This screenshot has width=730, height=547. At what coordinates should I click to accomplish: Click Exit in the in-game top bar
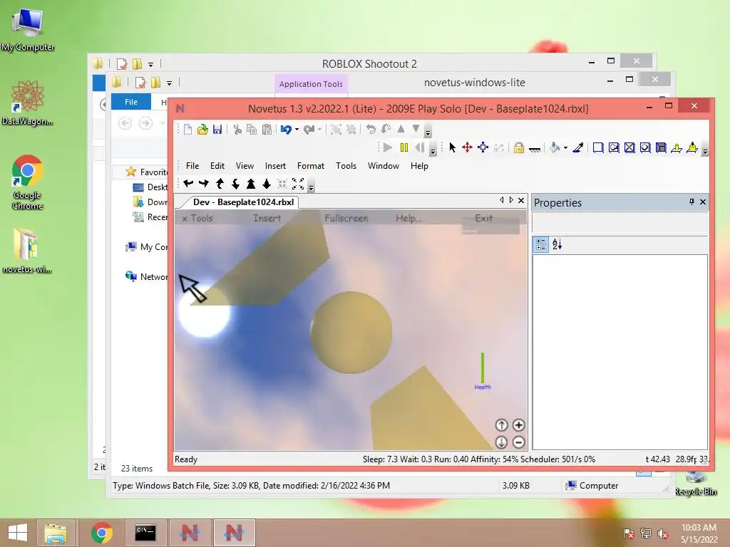pyautogui.click(x=483, y=218)
